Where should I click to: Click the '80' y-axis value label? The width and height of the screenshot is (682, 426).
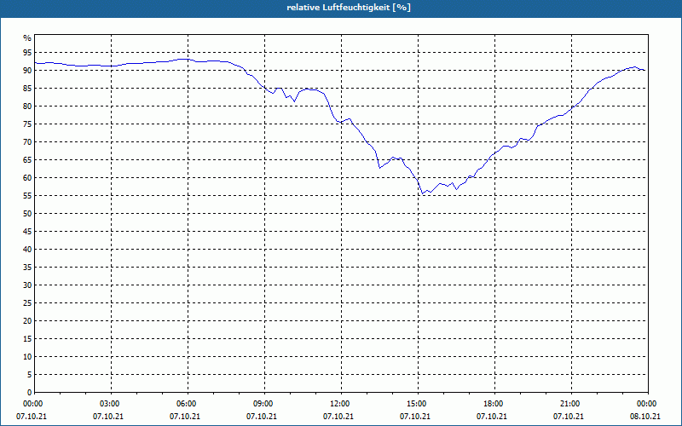pos(27,106)
